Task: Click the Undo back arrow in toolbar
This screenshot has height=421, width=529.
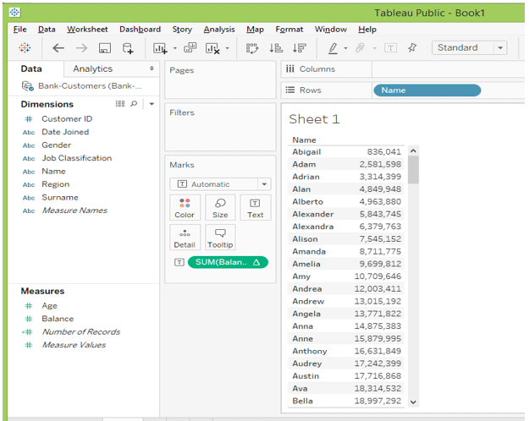Action: point(58,48)
